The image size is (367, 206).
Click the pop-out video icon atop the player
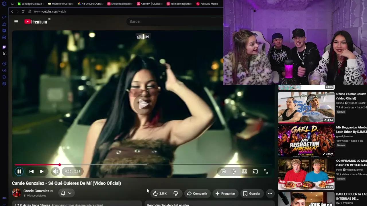point(139,37)
